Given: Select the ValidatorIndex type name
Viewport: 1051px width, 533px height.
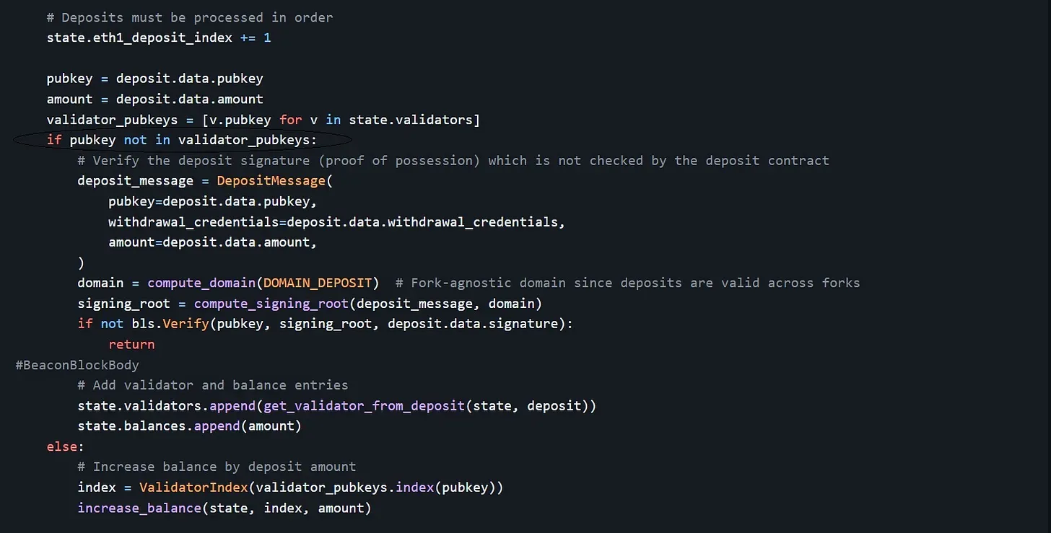Looking at the screenshot, I should pyautogui.click(x=193, y=488).
